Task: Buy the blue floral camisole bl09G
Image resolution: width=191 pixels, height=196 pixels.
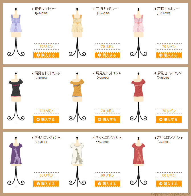Action: [46, 55]
